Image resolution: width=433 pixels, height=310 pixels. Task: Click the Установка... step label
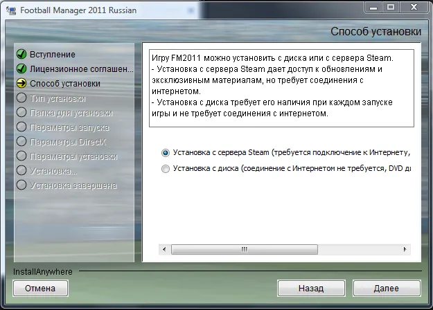53,171
